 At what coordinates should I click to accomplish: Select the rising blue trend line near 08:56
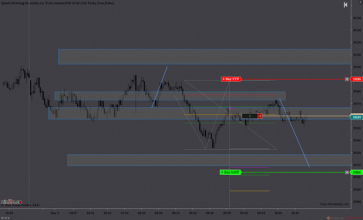pyautogui.click(x=160, y=87)
